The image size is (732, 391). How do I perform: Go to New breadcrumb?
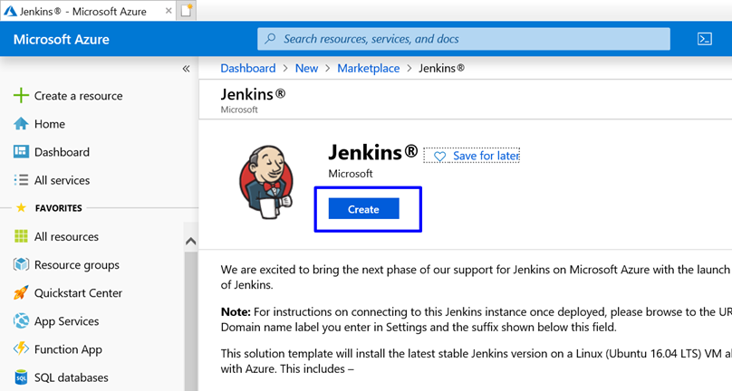[x=306, y=68]
